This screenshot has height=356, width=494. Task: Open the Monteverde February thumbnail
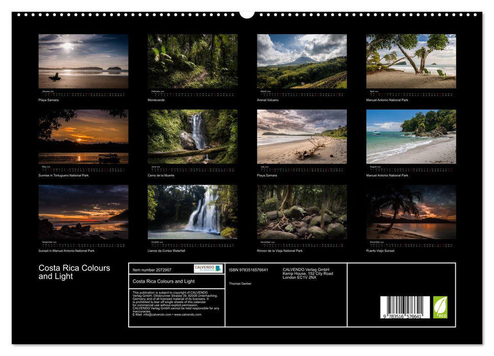tap(193, 61)
